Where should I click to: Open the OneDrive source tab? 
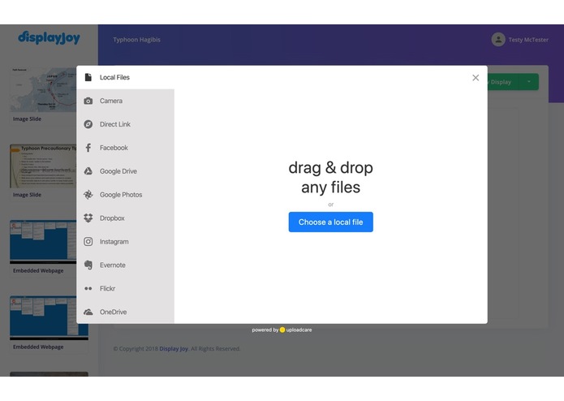point(125,312)
